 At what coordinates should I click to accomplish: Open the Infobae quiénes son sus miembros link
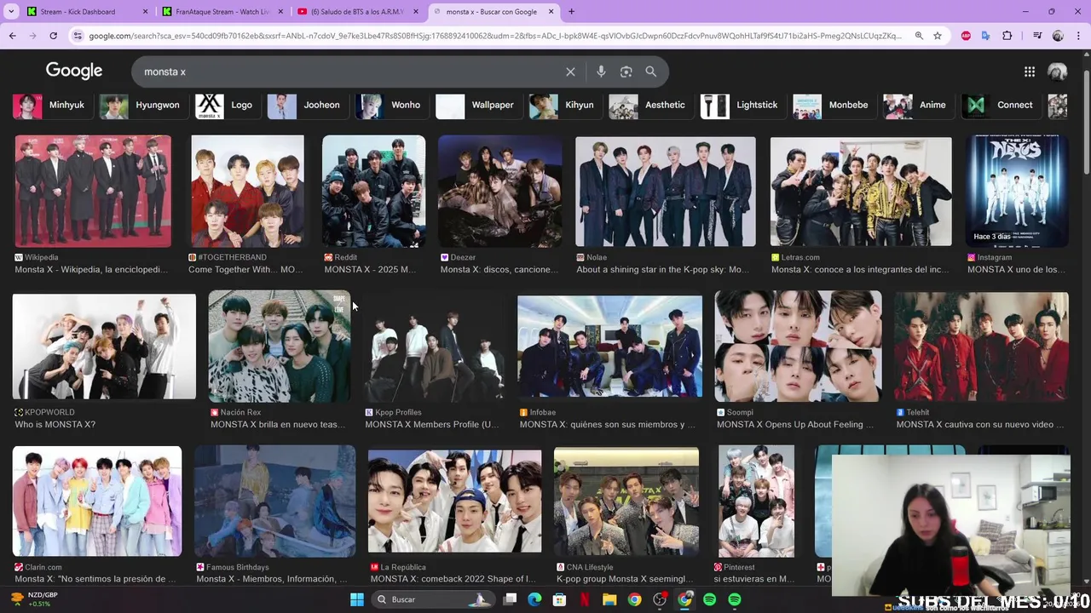pyautogui.click(x=608, y=425)
